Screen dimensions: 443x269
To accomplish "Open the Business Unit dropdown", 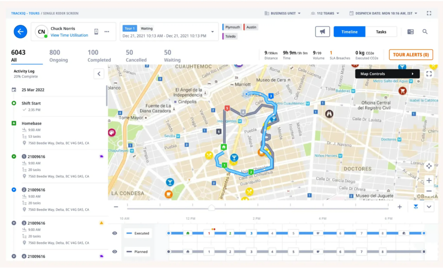I will 282,13.
